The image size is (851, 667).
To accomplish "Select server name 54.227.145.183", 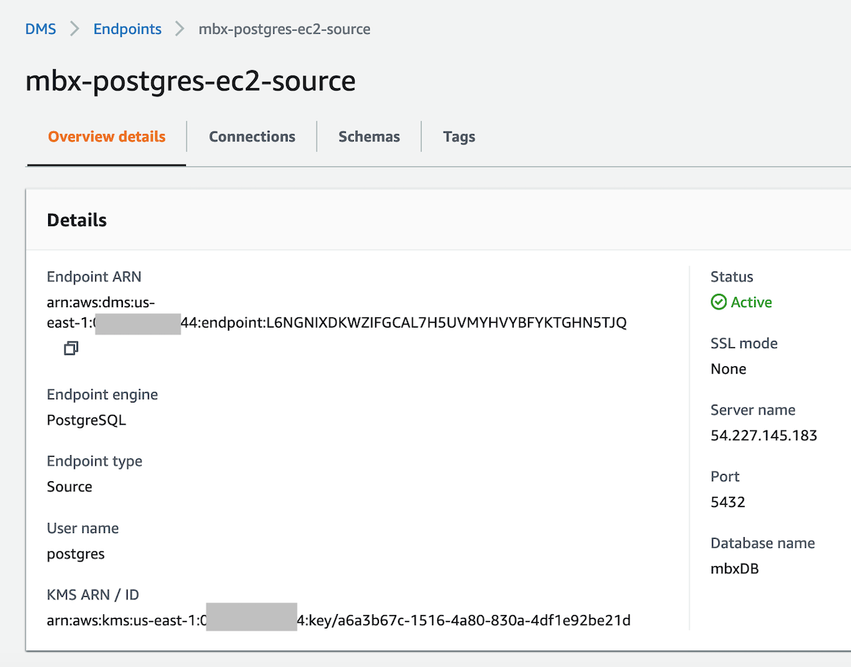I will pyautogui.click(x=764, y=435).
